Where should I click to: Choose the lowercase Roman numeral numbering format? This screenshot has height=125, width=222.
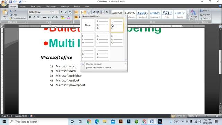(102, 54)
